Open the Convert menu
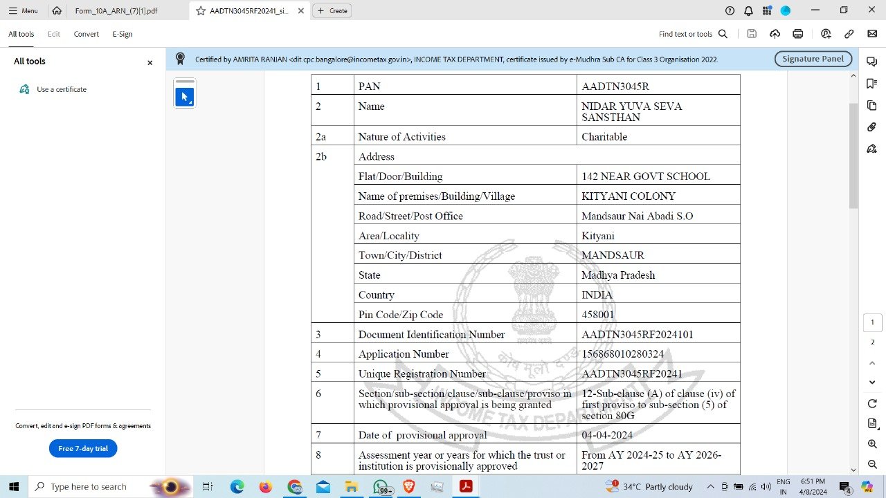This screenshot has width=886, height=498. (87, 34)
